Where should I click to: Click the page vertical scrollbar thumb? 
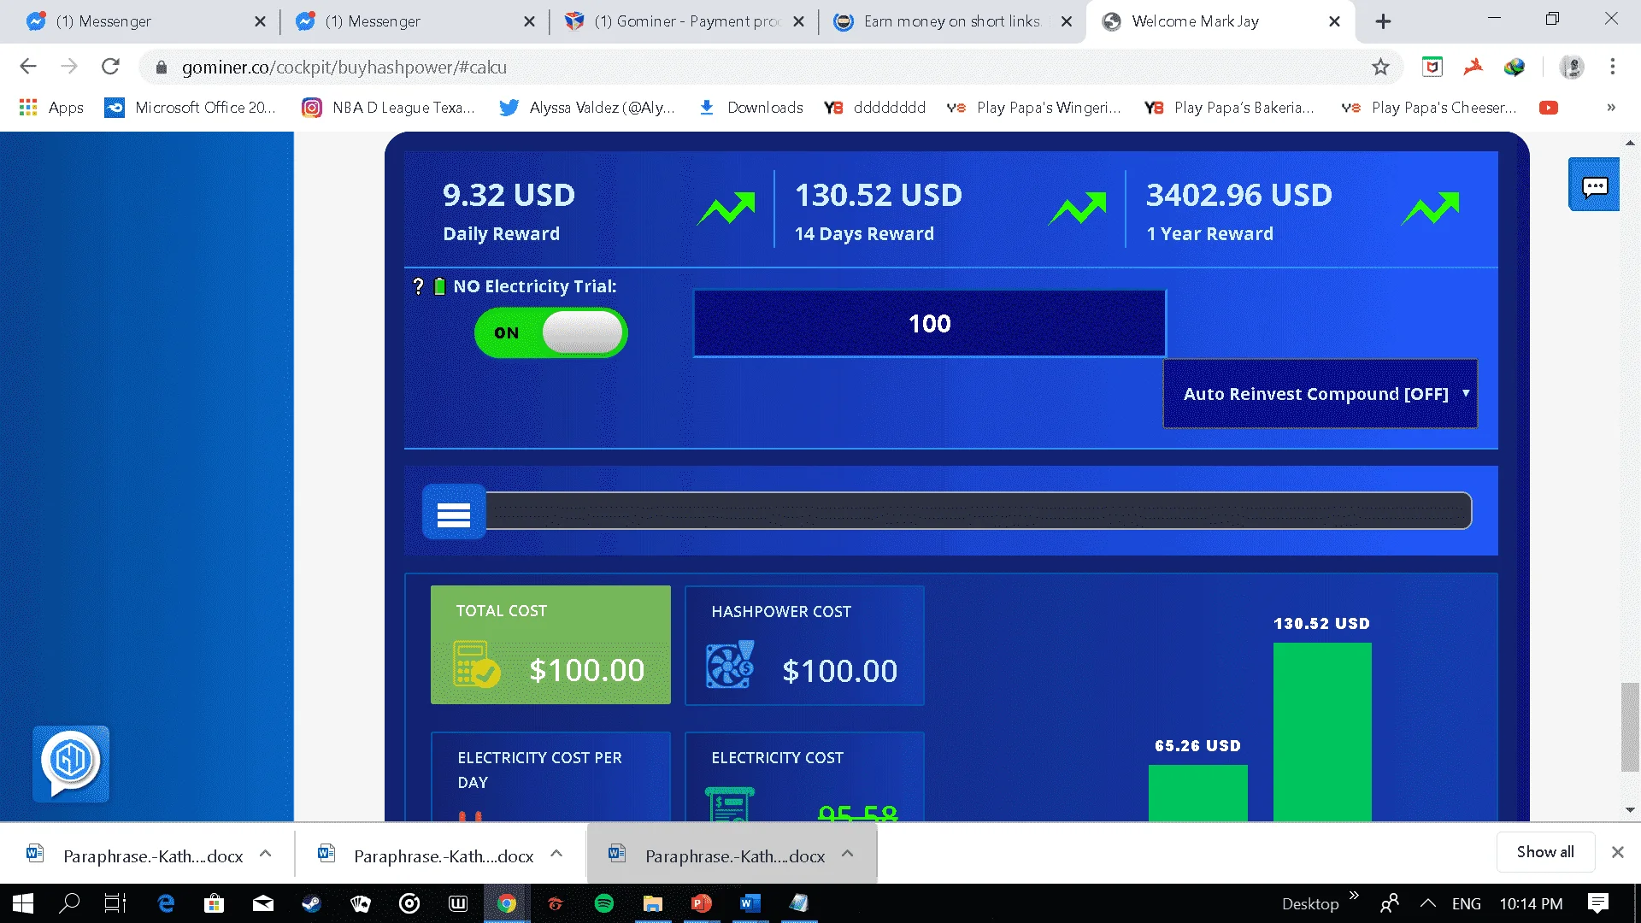1630,726
